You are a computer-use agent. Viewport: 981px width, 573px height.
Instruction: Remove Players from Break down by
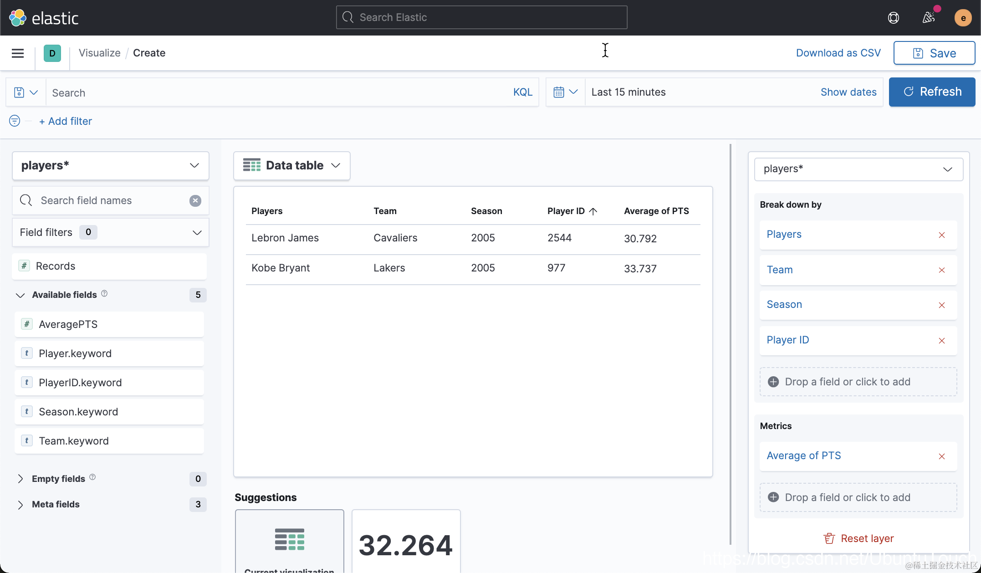pyautogui.click(x=942, y=235)
